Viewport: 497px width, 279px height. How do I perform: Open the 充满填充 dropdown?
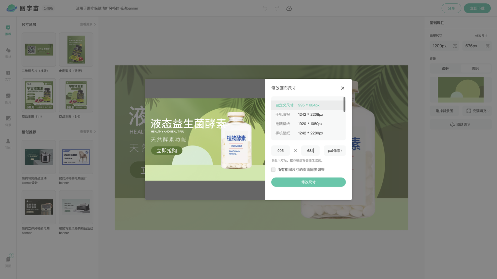(x=477, y=111)
